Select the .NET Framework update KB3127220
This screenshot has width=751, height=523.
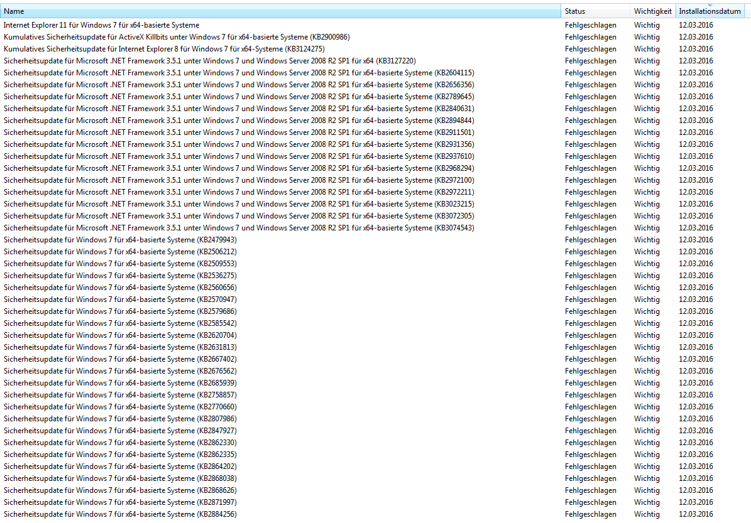(x=210, y=61)
